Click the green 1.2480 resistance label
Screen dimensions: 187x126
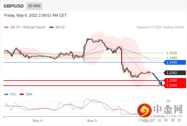(x=171, y=58)
